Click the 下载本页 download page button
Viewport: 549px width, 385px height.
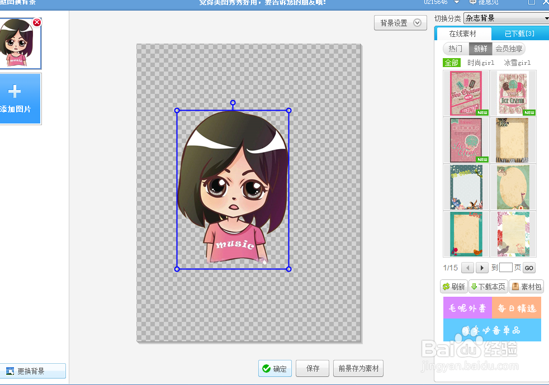488,287
